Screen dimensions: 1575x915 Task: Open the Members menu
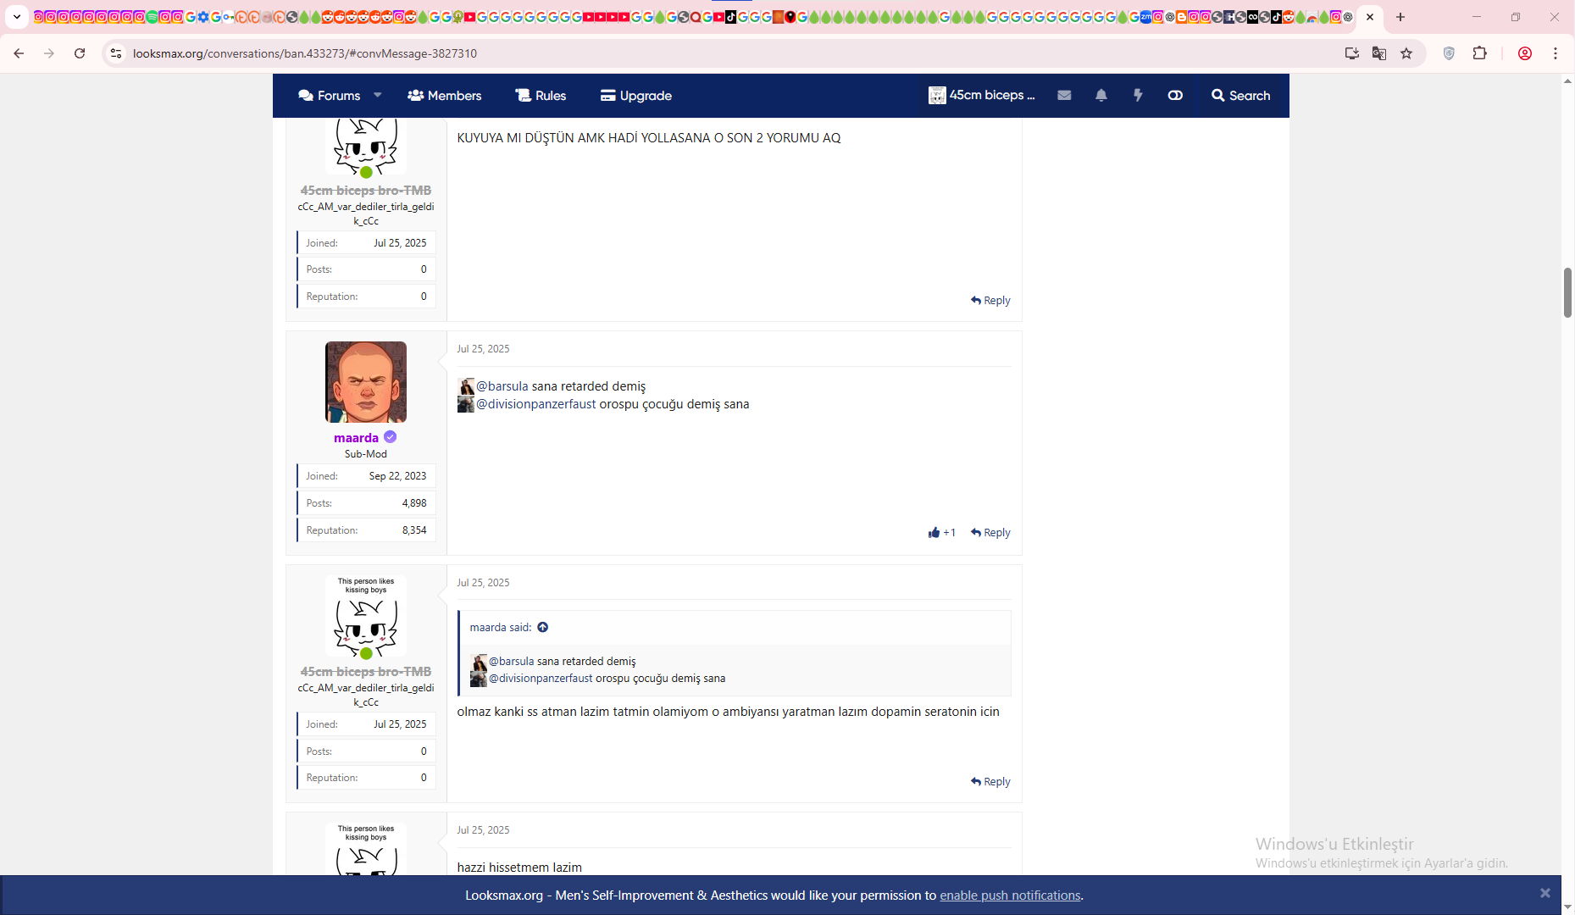click(445, 96)
